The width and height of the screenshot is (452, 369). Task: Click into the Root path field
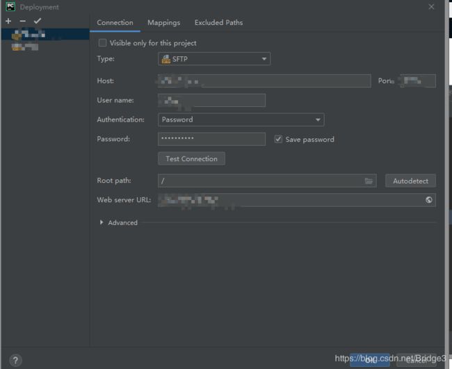267,181
